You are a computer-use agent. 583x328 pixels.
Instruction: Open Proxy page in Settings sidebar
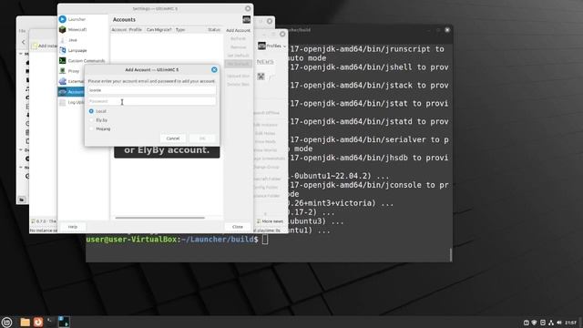[x=71, y=71]
